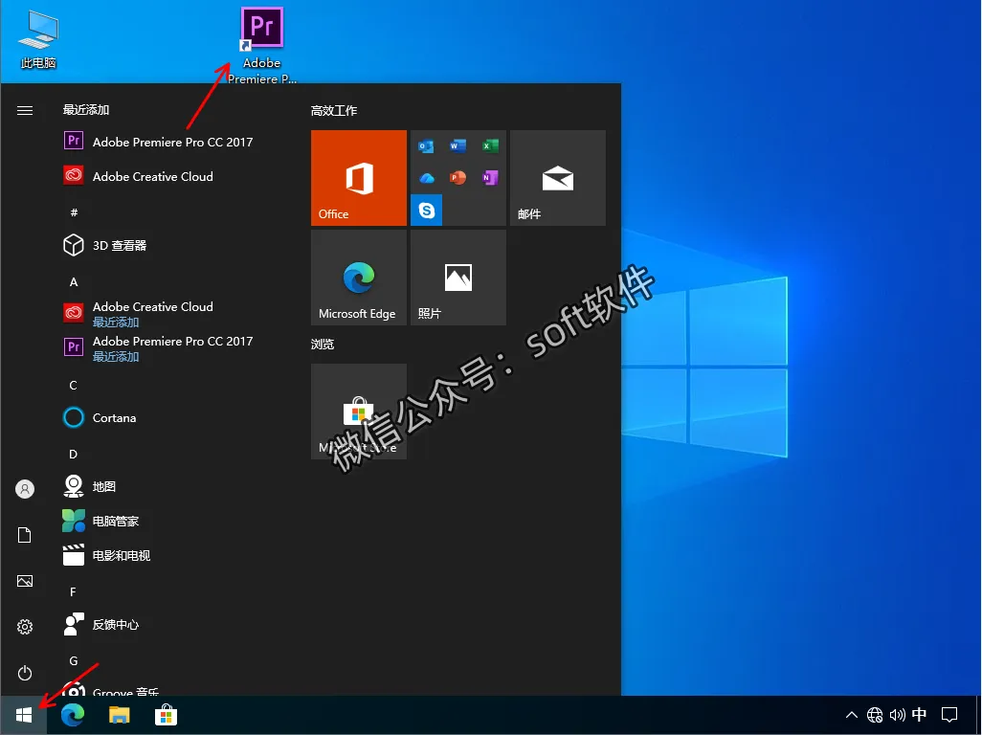Launch Adobe Premiere Pro CC 2017 under 最近添加

[159, 142]
